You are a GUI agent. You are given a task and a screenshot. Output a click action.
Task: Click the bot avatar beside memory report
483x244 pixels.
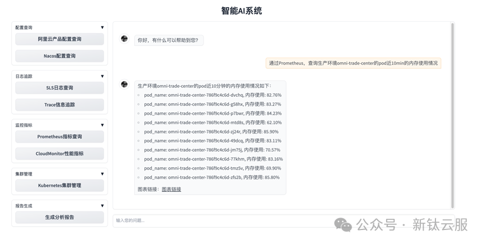(x=124, y=84)
